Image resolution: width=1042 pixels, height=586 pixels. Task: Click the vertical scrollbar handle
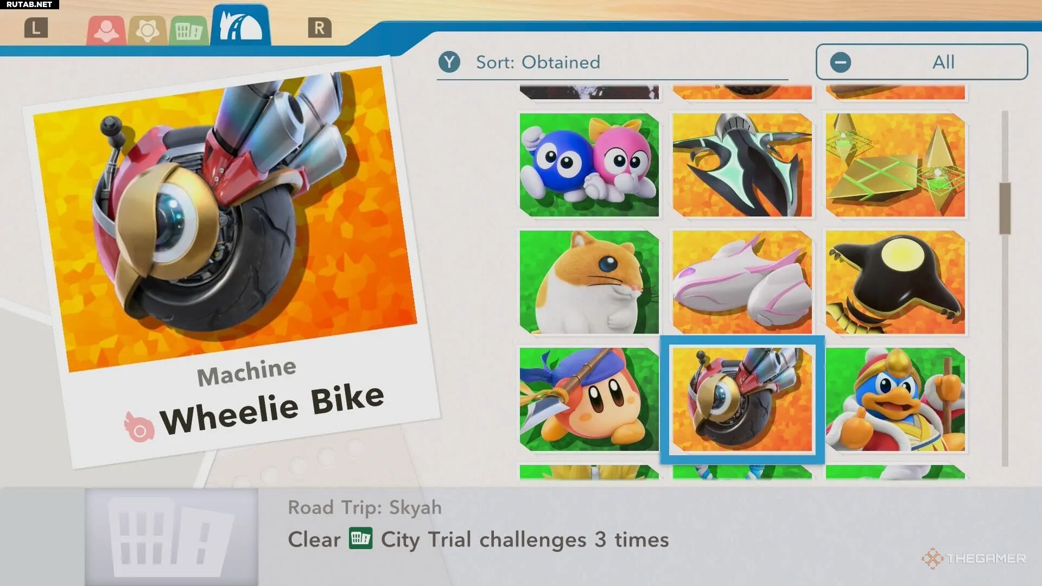pos(1005,208)
